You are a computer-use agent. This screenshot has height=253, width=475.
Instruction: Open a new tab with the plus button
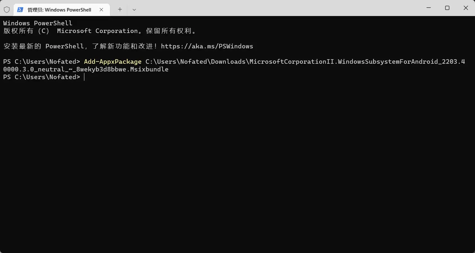click(x=120, y=10)
